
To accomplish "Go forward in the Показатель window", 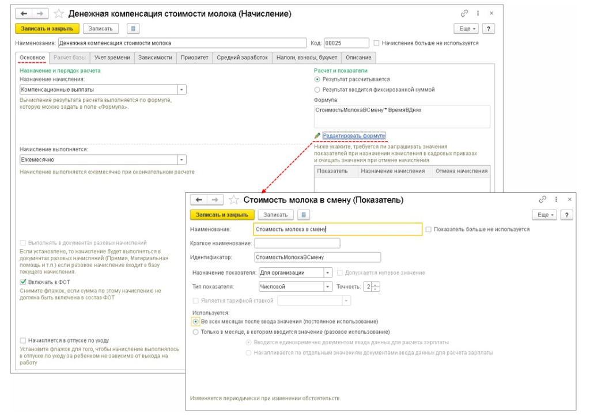I will (x=215, y=200).
